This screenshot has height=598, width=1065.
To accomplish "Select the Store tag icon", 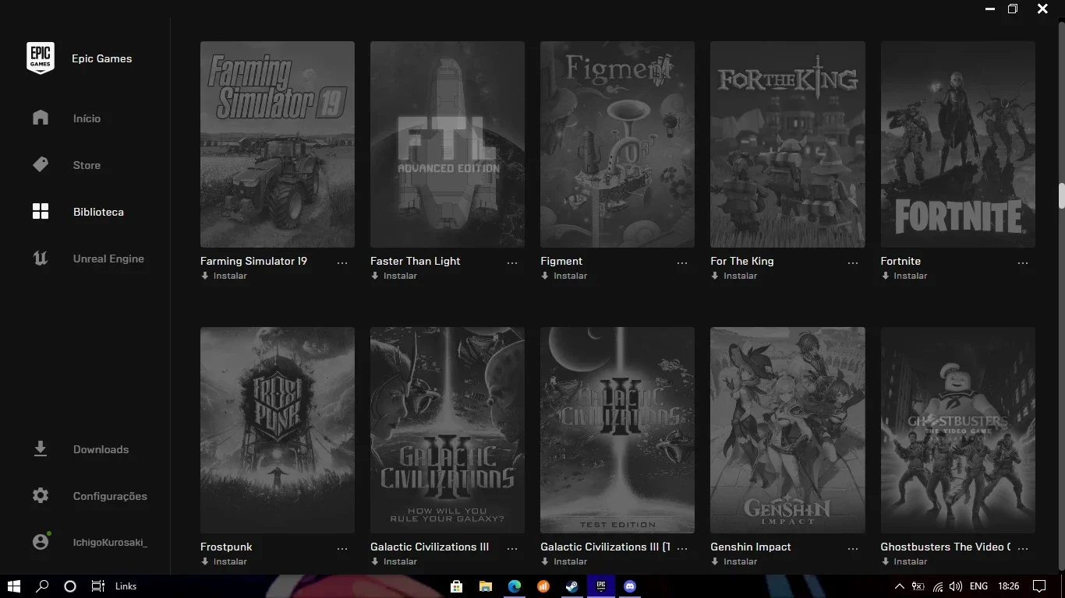I will (41, 164).
